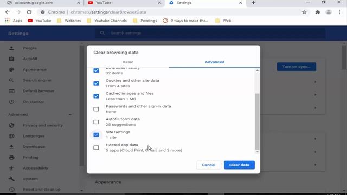Check Passwords and other sign-in data
Image resolution: width=347 pixels, height=195 pixels.
96,109
